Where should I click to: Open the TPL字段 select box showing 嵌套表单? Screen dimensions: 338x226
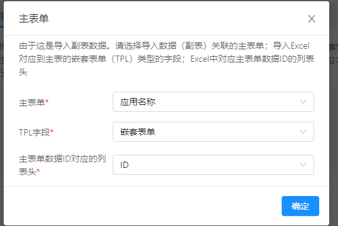click(213, 132)
